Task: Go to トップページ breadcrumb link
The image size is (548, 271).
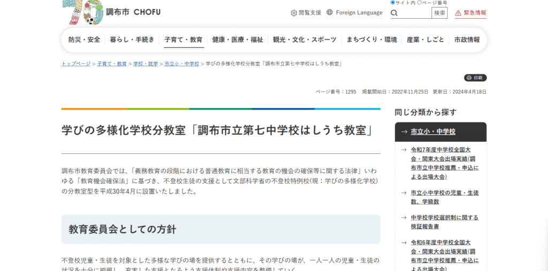Action: [x=76, y=64]
